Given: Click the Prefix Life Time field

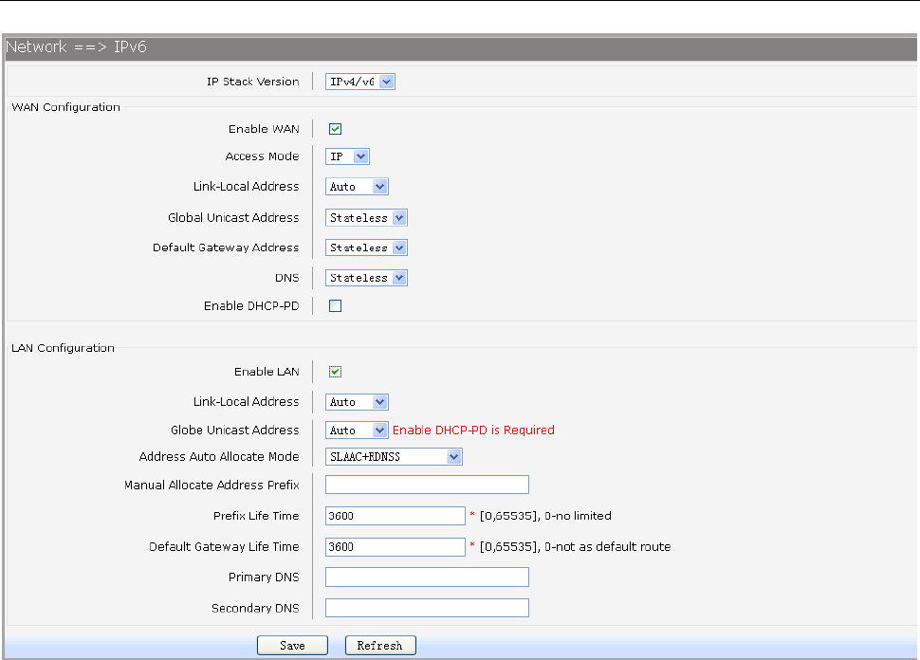Looking at the screenshot, I should 396,516.
